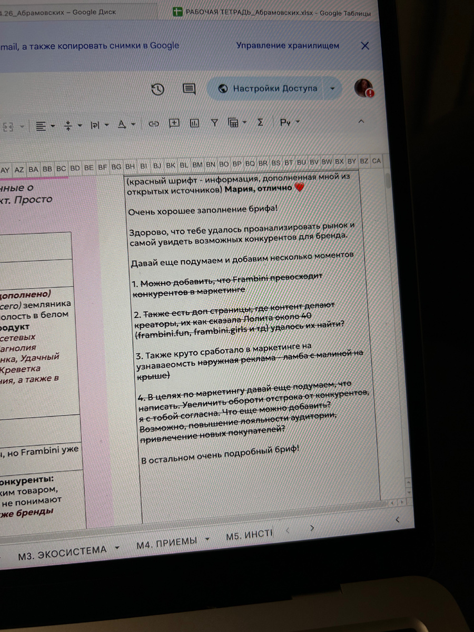This screenshot has width=474, height=632.
Task: Collapse toolbar with the up chevron
Action: 361,122
